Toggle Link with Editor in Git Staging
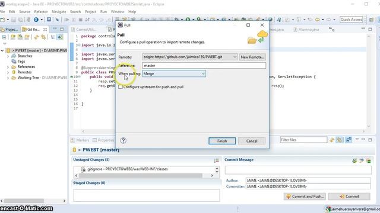The image size is (380, 213). point(339,140)
